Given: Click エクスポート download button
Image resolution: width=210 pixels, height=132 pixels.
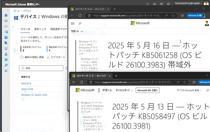Looking at the screenshot, I should 56,57.
